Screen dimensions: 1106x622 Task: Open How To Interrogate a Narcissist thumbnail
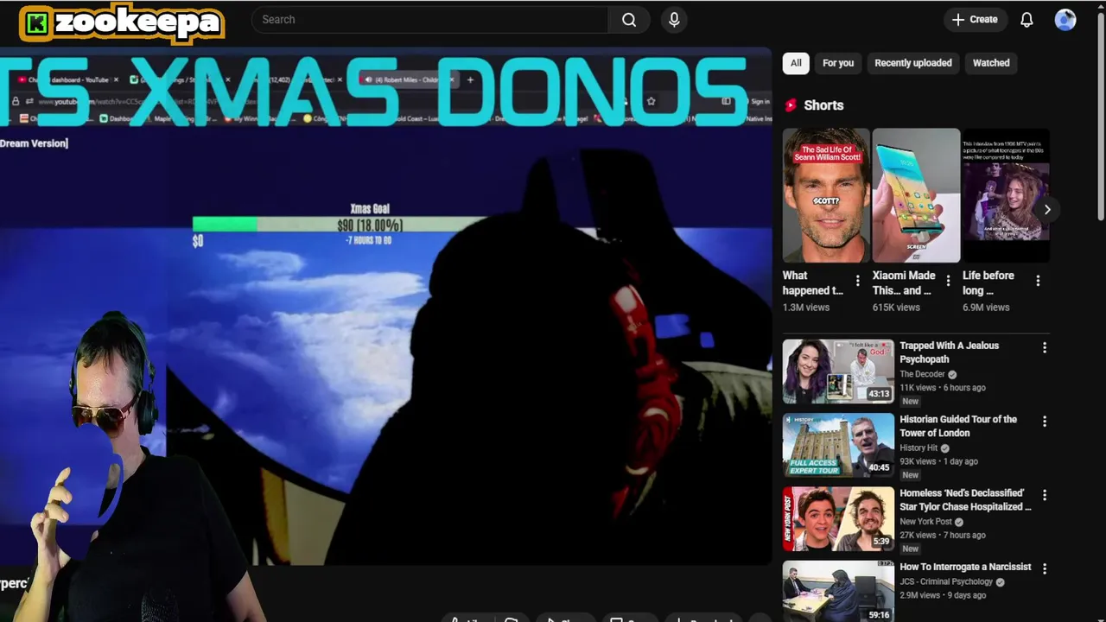click(838, 592)
